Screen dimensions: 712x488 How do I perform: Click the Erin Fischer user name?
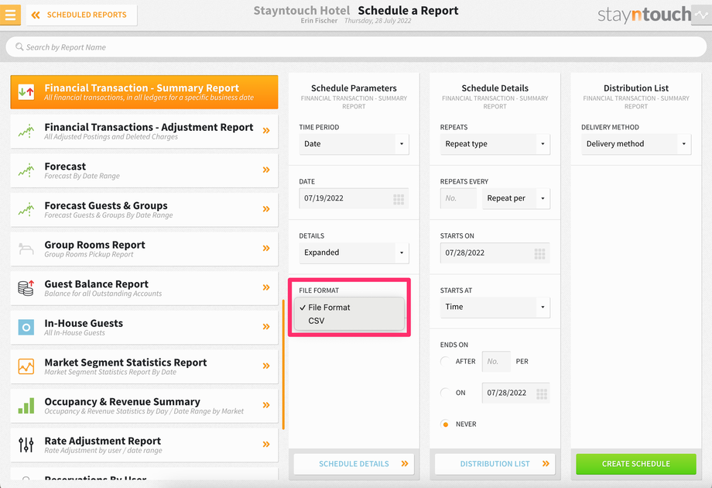(x=319, y=21)
